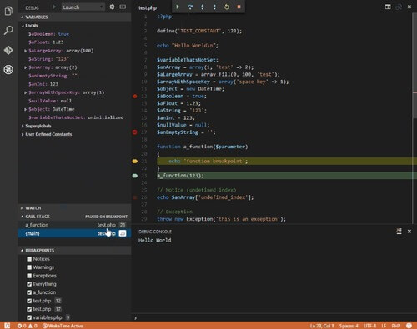
Task: Expand $arrayWithSpaceKey variable
Action: pos(25,92)
